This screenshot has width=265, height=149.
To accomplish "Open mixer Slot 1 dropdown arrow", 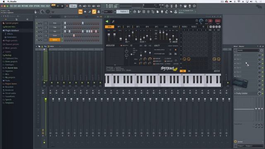I will click(x=235, y=55).
